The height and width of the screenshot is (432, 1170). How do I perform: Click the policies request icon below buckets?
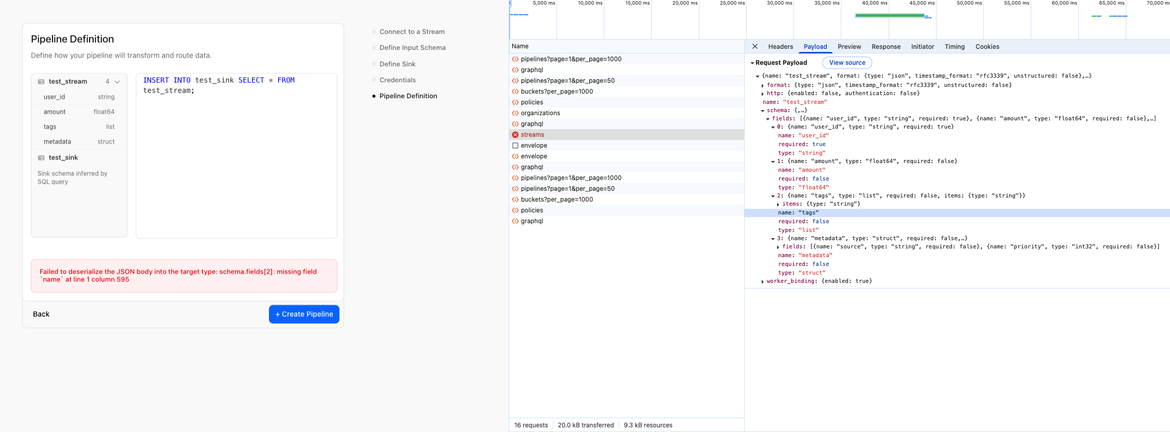pos(515,102)
